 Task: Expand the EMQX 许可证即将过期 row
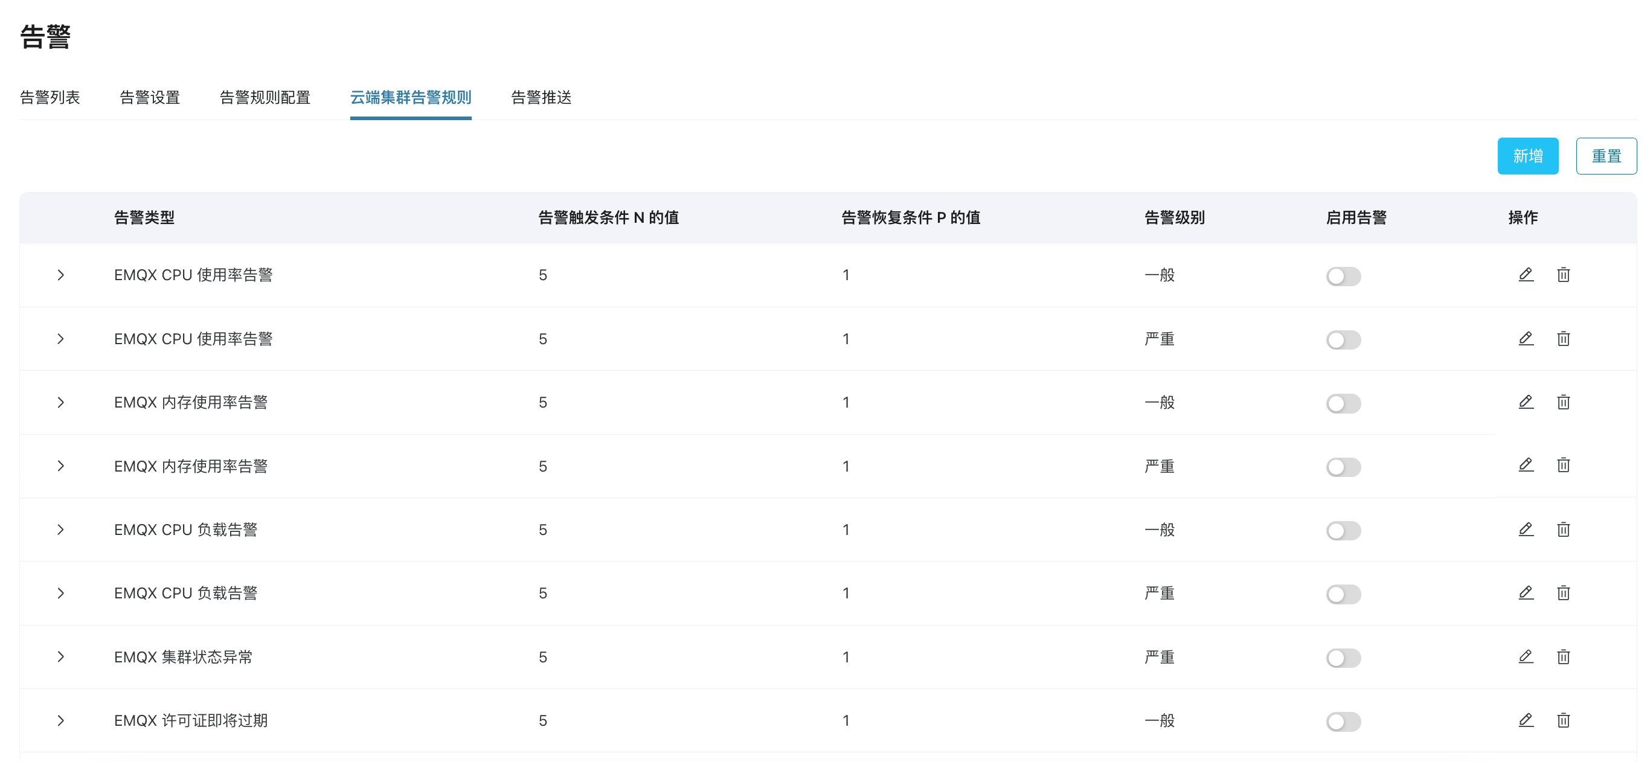(61, 720)
